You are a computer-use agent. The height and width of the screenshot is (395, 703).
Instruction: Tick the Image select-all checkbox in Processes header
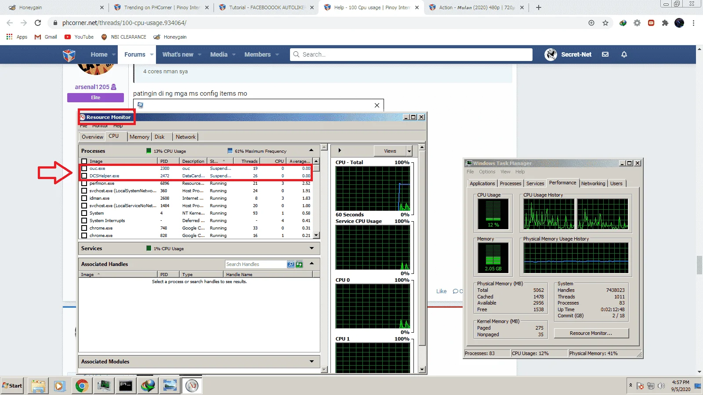tap(84, 162)
